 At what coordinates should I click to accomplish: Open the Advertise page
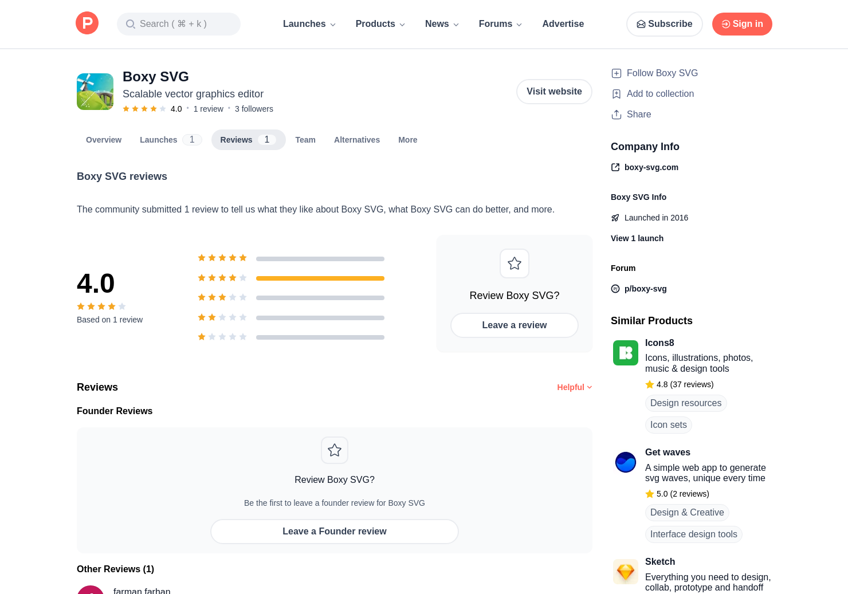tap(563, 24)
